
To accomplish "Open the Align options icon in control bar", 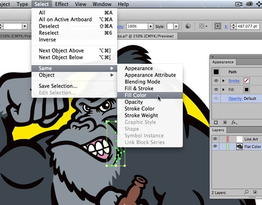I will click(204, 27).
